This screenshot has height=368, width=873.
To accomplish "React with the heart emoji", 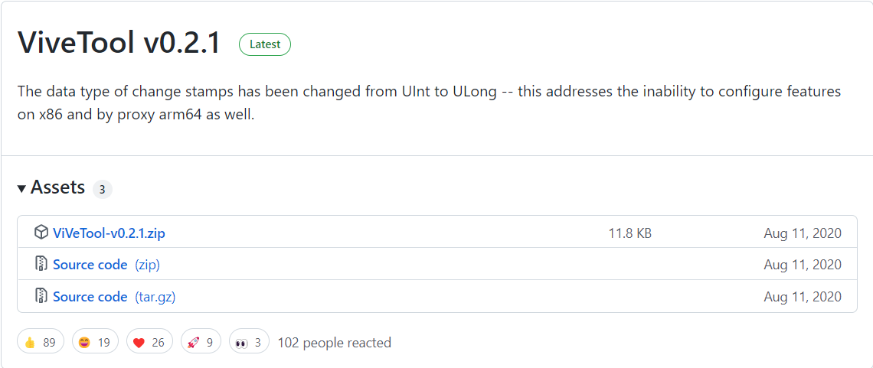I will [x=149, y=342].
